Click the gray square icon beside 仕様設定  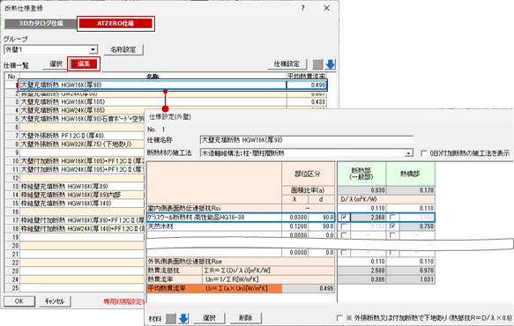(x=317, y=64)
